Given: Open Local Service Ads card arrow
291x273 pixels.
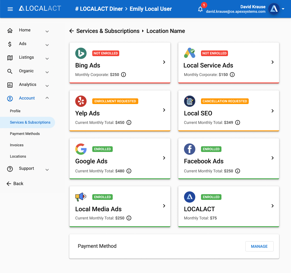Looking at the screenshot, I should click(x=273, y=62).
